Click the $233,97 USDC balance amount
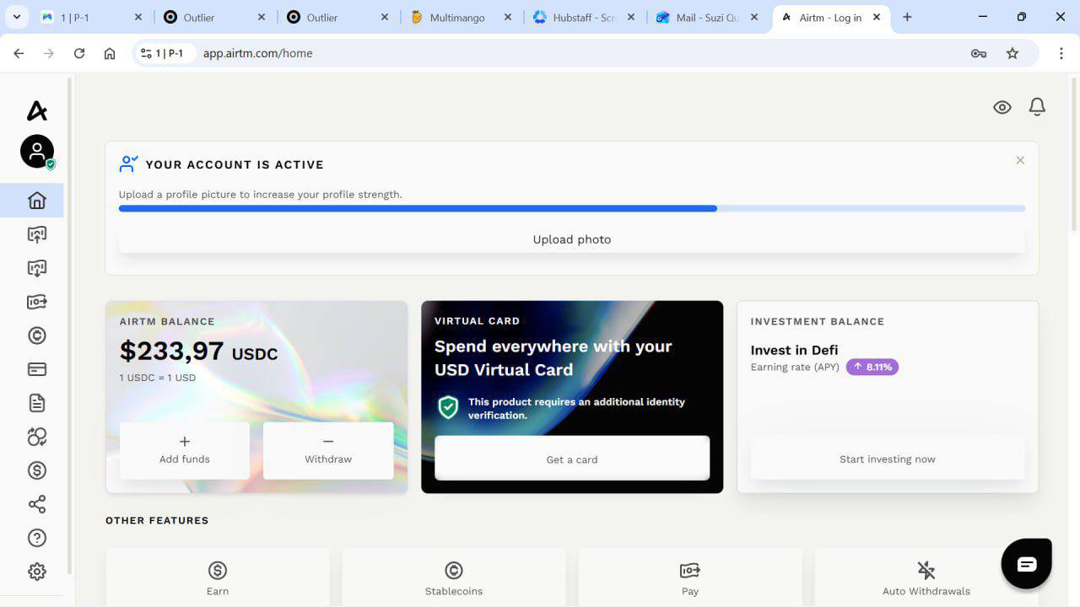 (198, 351)
